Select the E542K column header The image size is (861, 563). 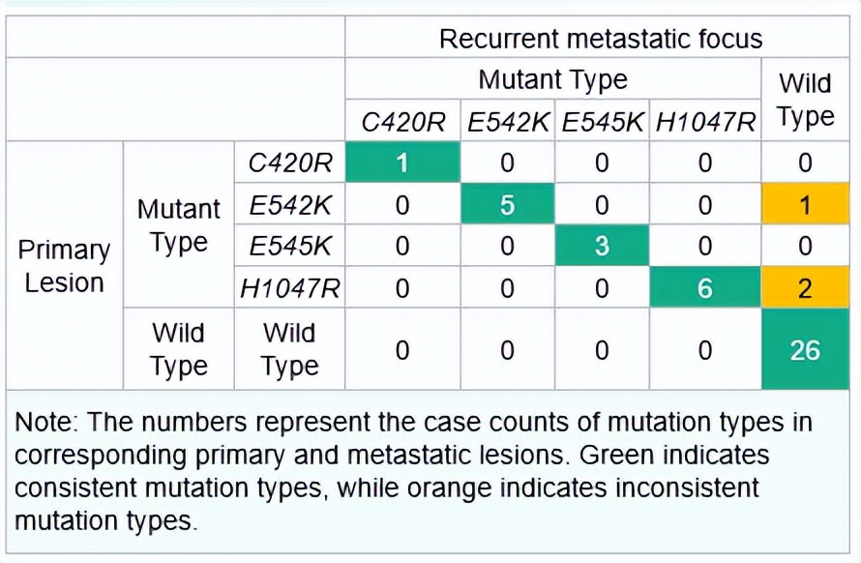point(507,123)
